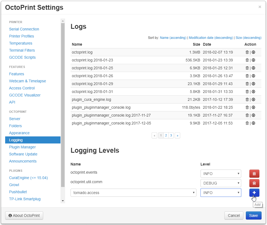Change the DEBUG level for octoprint.util.comm
The image size is (267, 225).
221,183
